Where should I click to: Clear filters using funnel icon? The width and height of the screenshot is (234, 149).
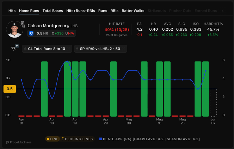coord(14,49)
